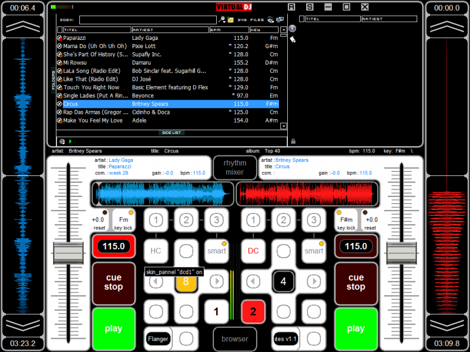The height and width of the screenshot is (352, 470).
Task: Click the disc icon beside Paparazzi
Action: click(x=60, y=38)
